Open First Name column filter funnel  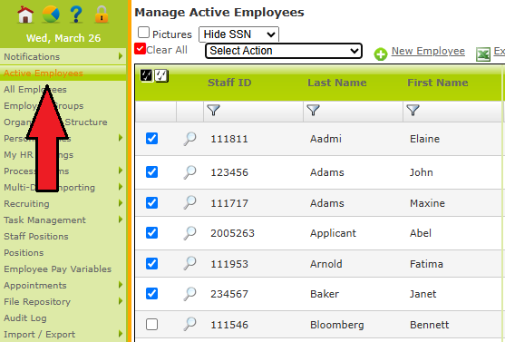click(413, 111)
